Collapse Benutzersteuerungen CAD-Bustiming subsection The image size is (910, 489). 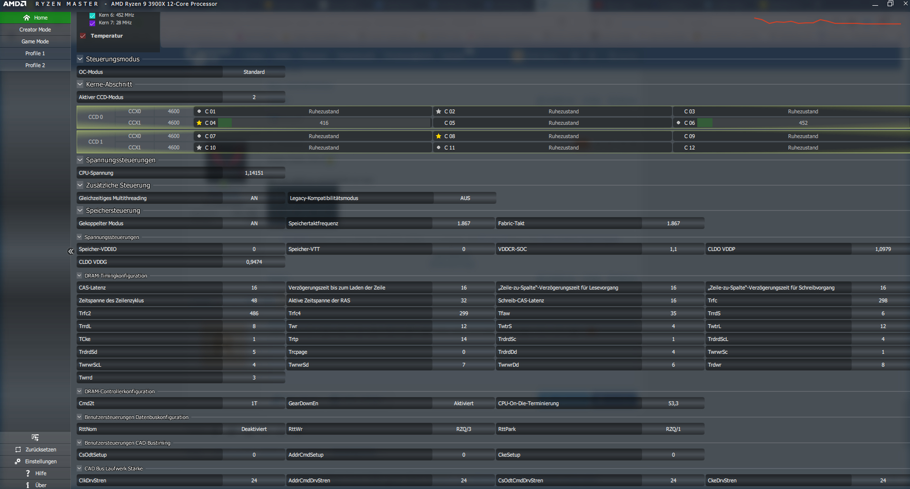(79, 443)
